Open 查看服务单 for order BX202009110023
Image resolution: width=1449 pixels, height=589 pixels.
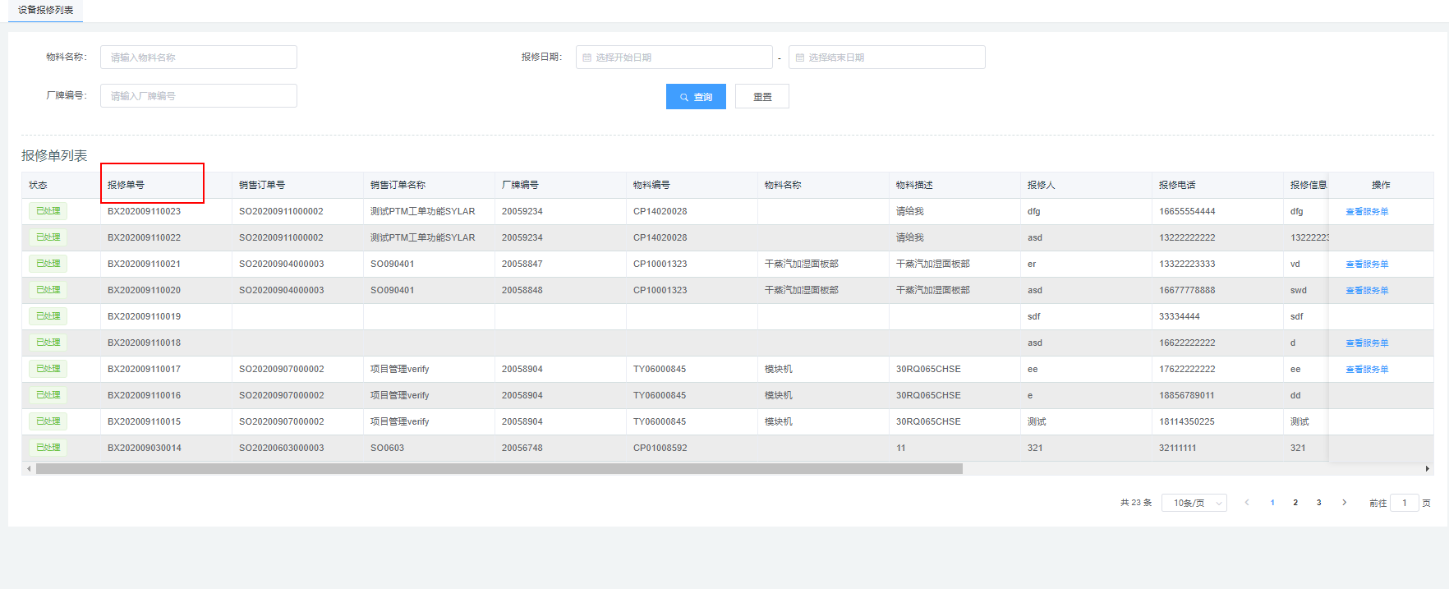[x=1367, y=212]
